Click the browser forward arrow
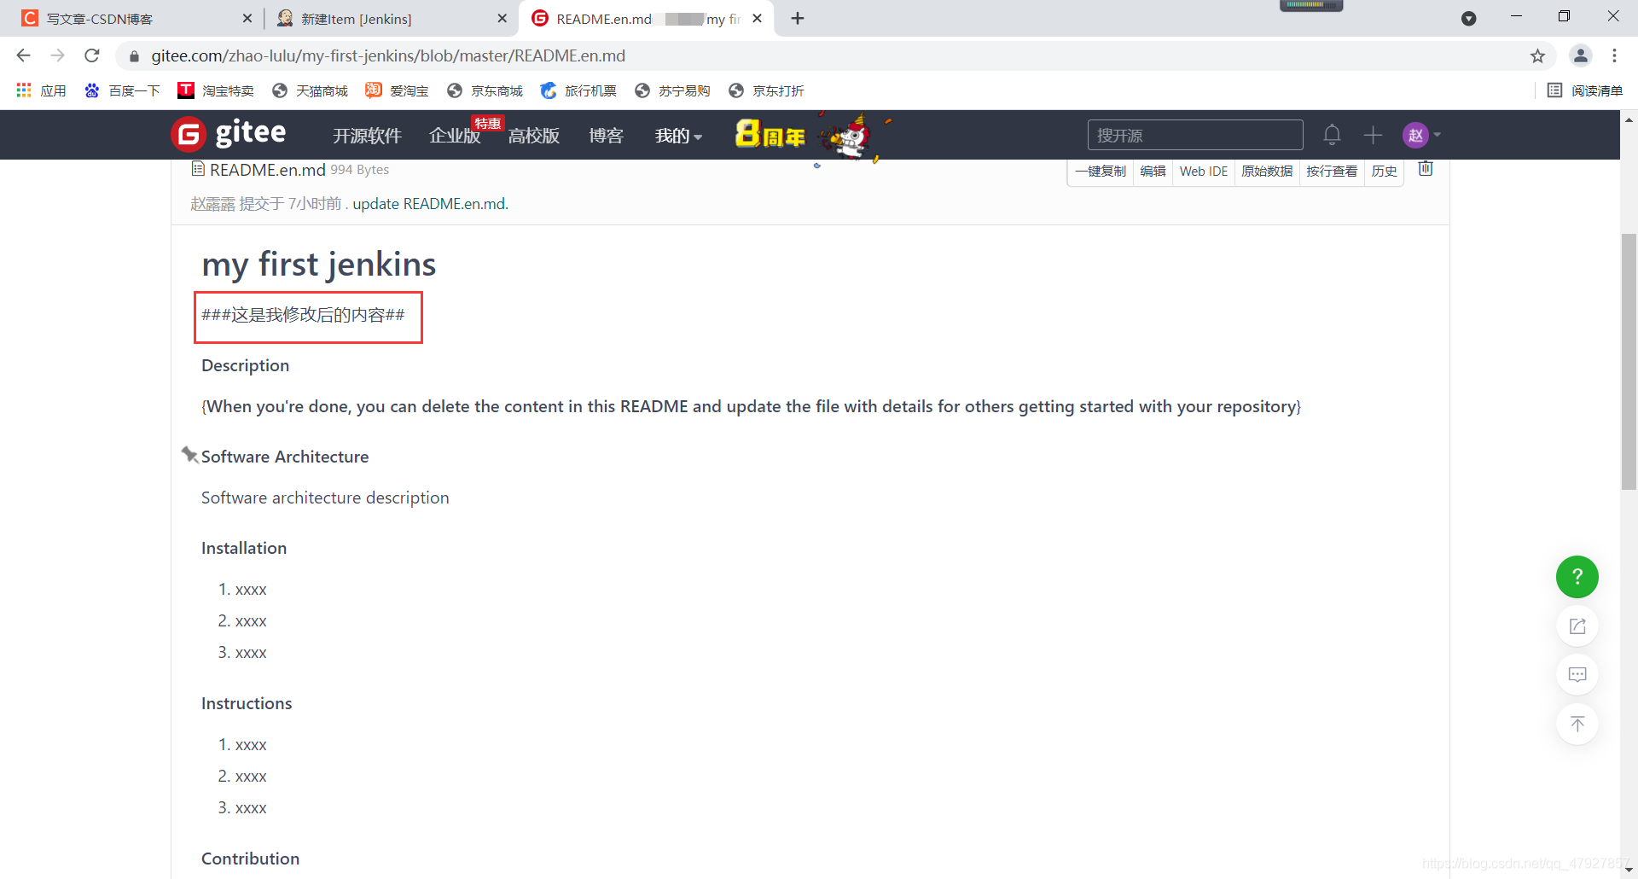 coord(57,55)
